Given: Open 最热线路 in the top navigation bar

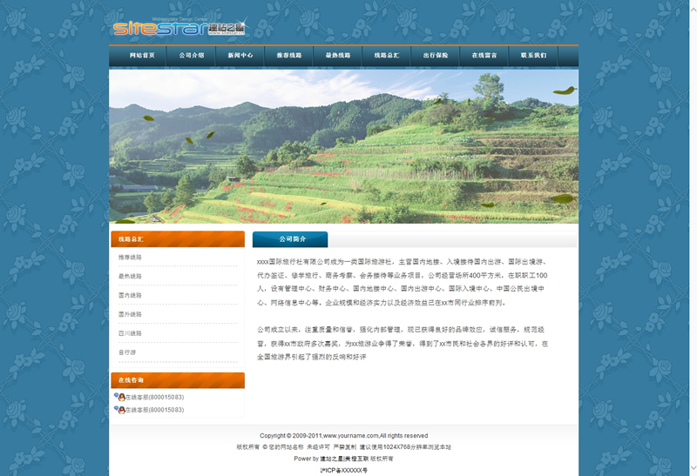Looking at the screenshot, I should 338,56.
